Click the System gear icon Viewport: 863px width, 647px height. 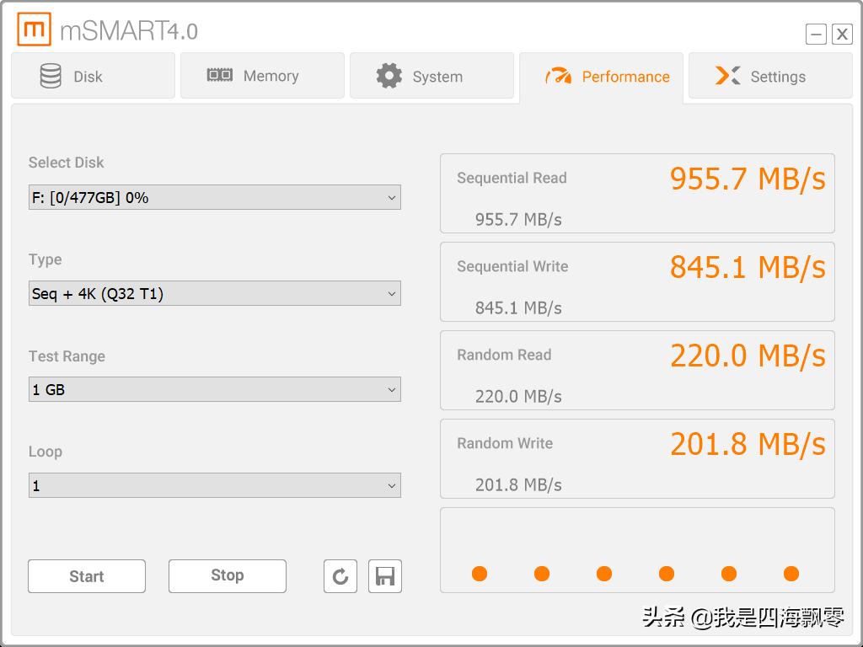pos(389,76)
